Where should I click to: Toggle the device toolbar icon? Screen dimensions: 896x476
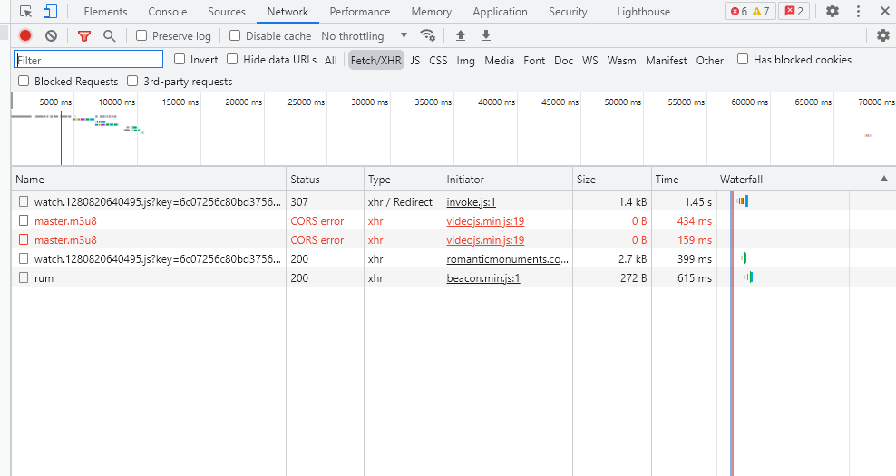click(x=50, y=12)
